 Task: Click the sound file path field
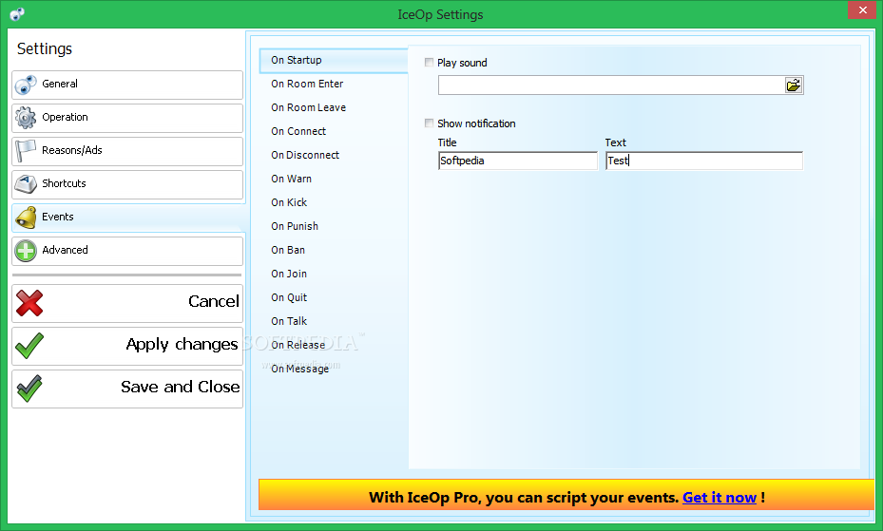(611, 85)
